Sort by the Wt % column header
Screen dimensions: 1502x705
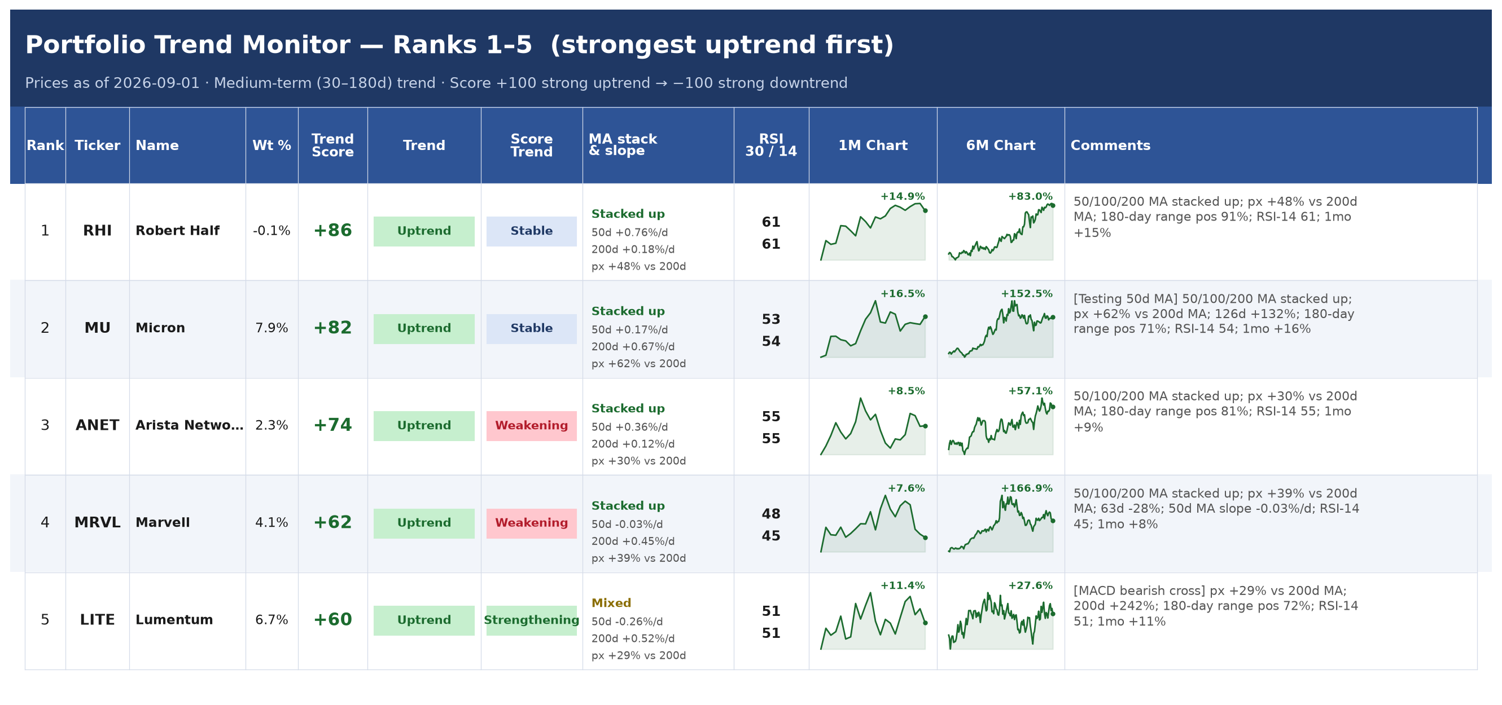click(x=272, y=145)
